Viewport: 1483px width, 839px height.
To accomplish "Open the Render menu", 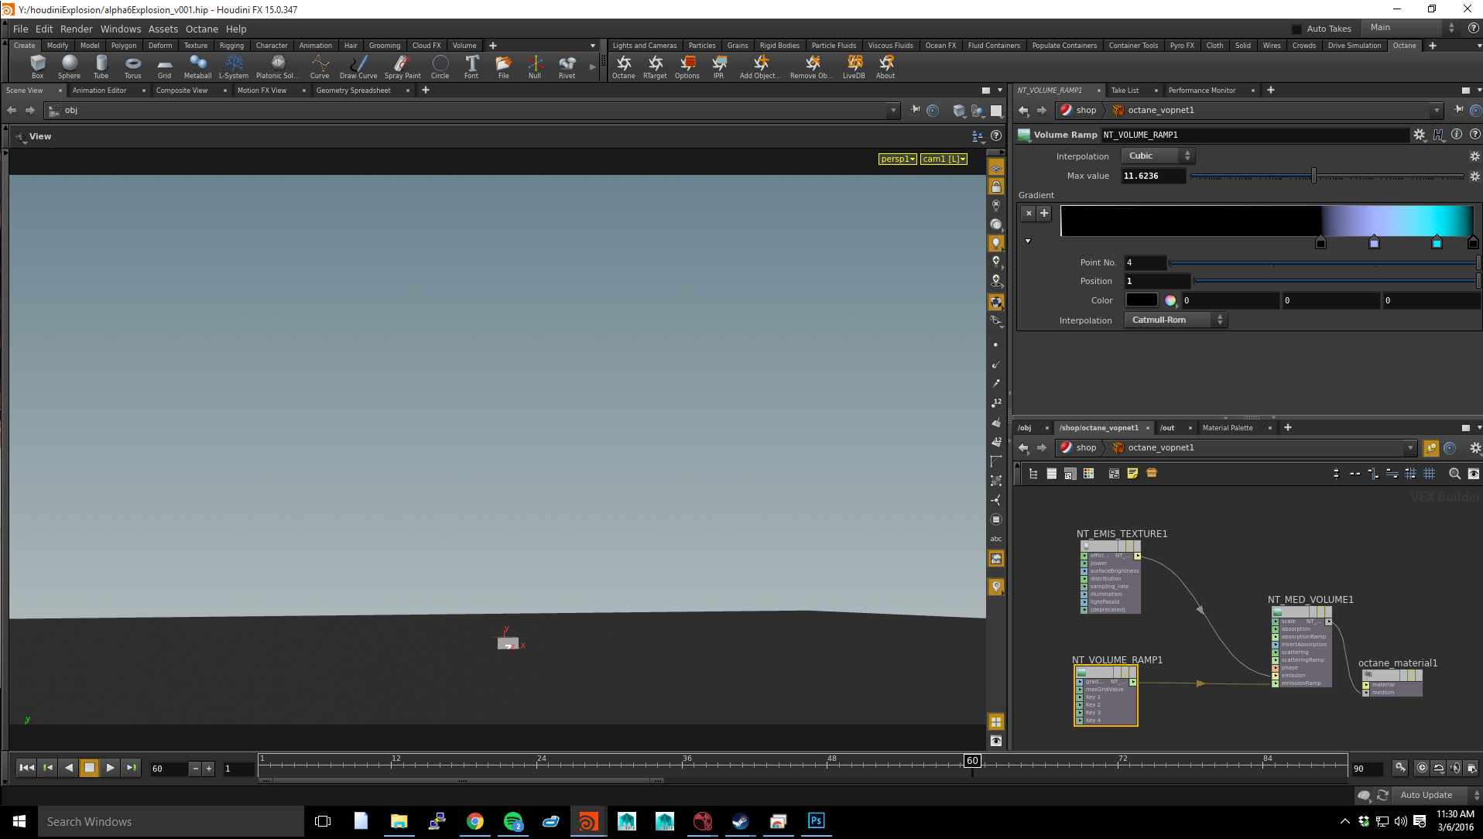I will click(77, 29).
